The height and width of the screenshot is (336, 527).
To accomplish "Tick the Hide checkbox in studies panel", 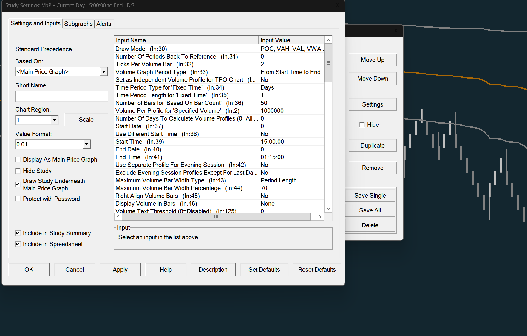I will [x=362, y=125].
